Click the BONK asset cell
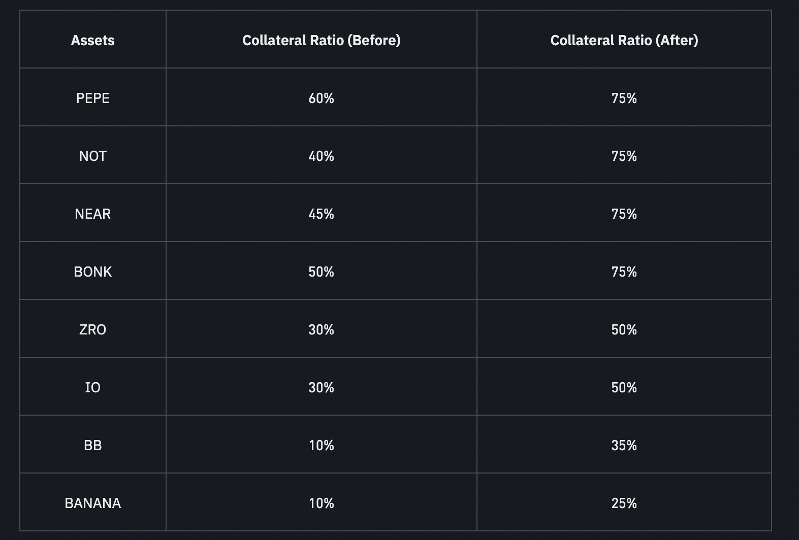 tap(92, 272)
